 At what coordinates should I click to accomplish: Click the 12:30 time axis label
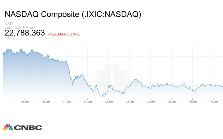129,101
